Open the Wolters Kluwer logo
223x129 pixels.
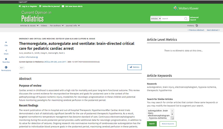click(186, 8)
